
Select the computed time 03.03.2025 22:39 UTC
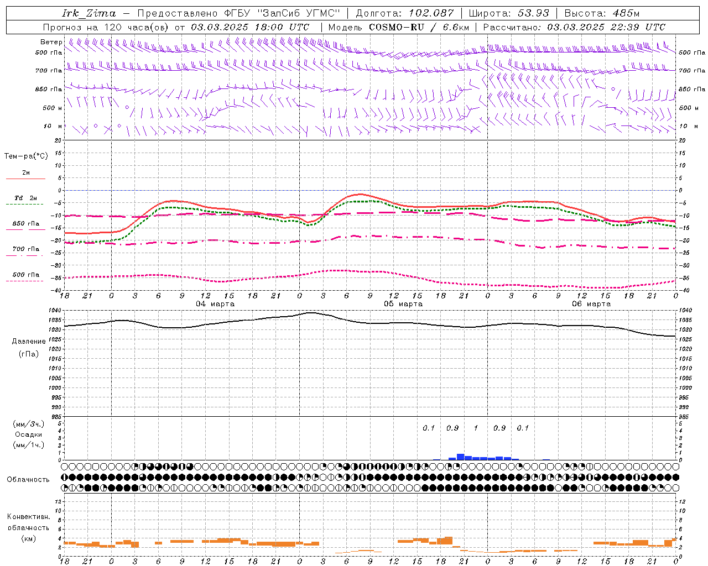(606, 27)
